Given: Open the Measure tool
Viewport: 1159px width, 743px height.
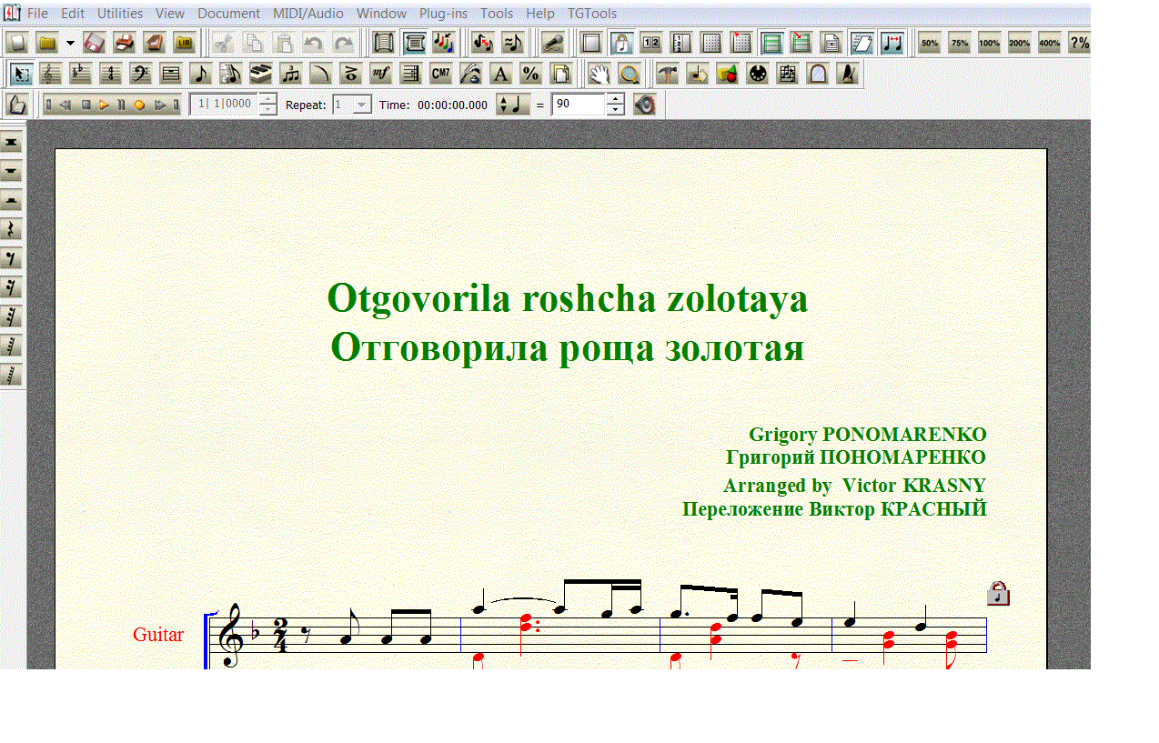Looking at the screenshot, I should [x=171, y=74].
